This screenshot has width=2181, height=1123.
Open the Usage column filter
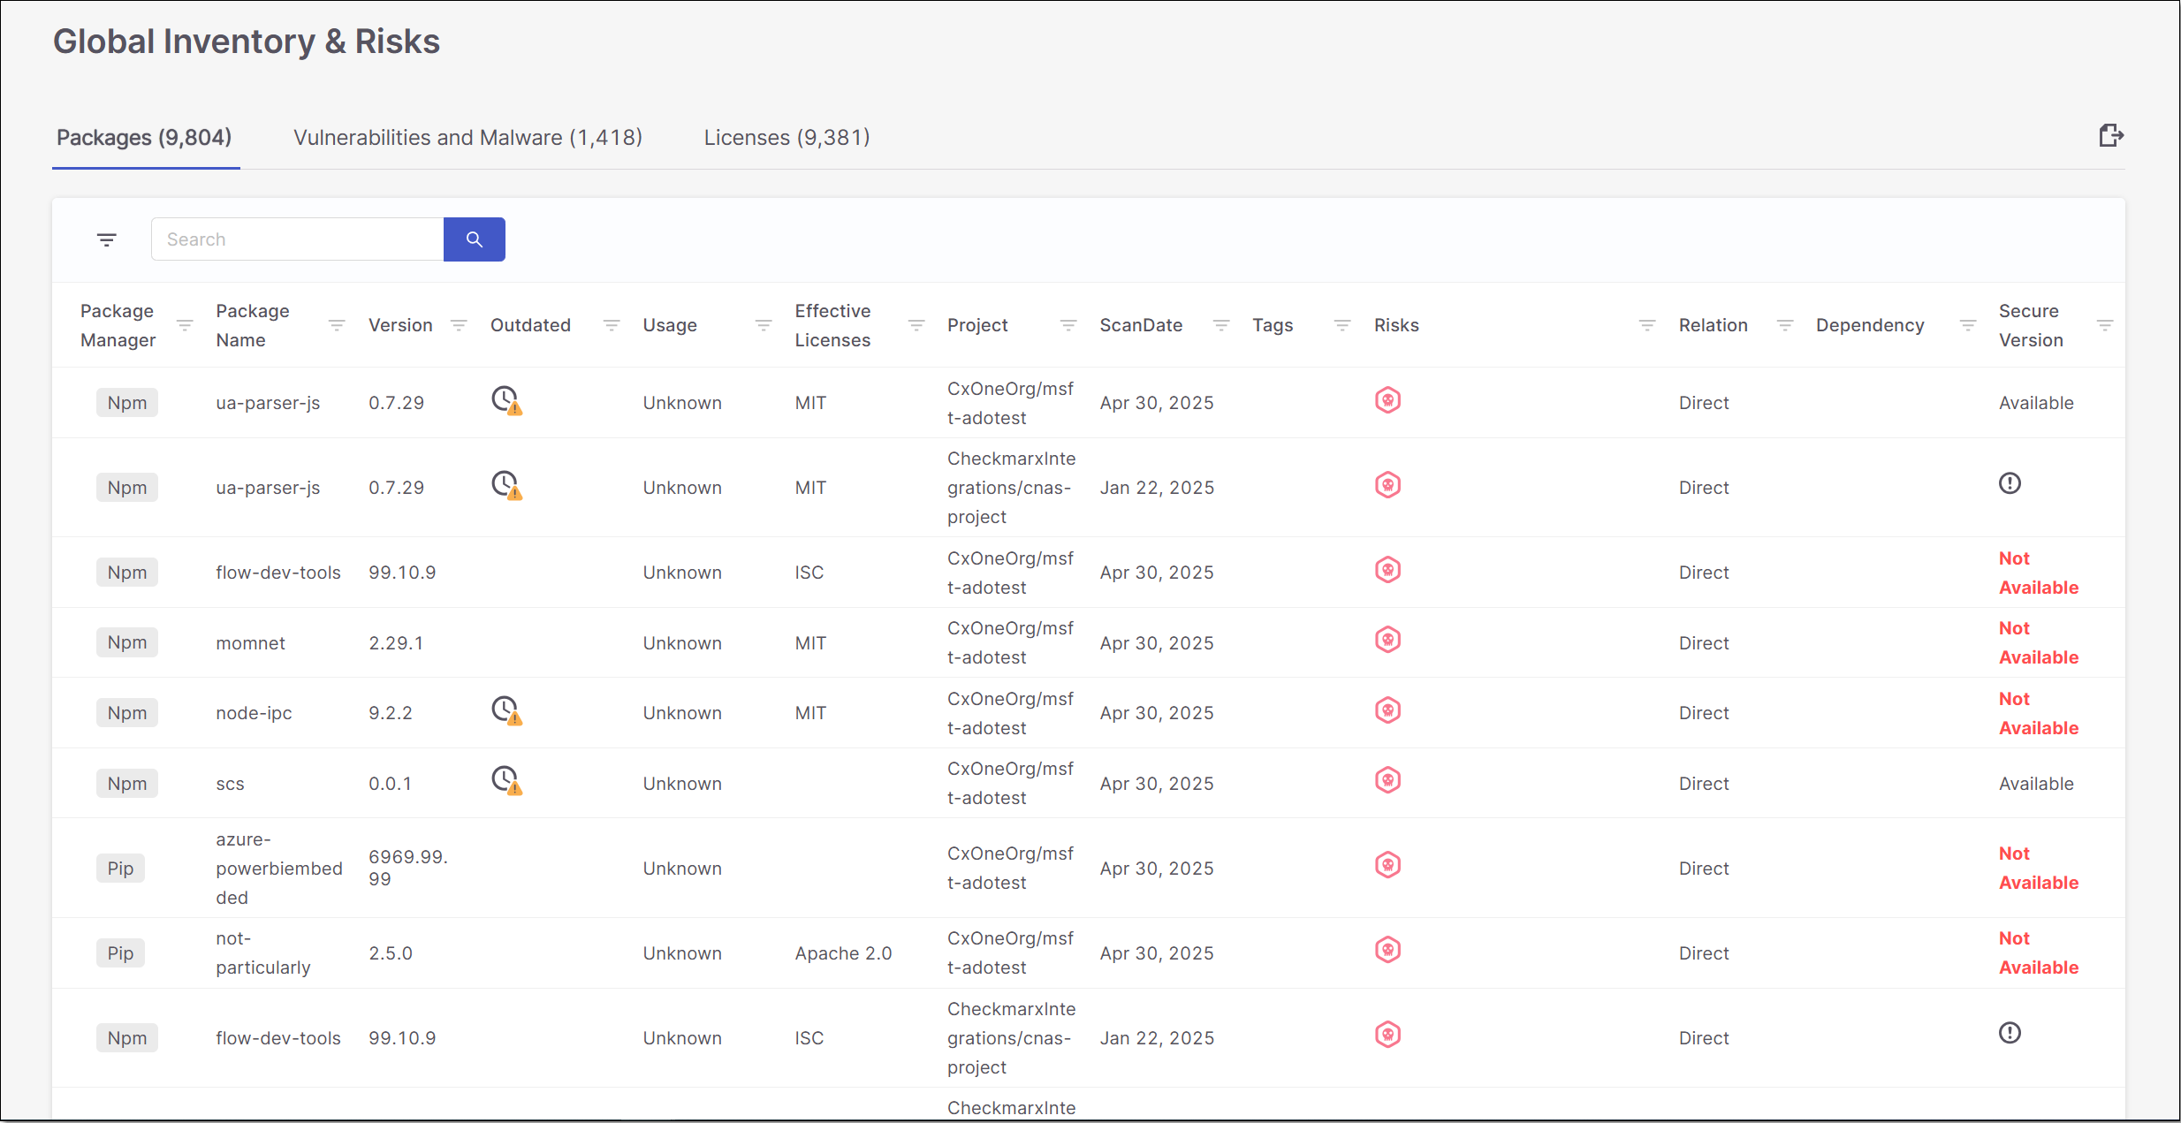[764, 325]
